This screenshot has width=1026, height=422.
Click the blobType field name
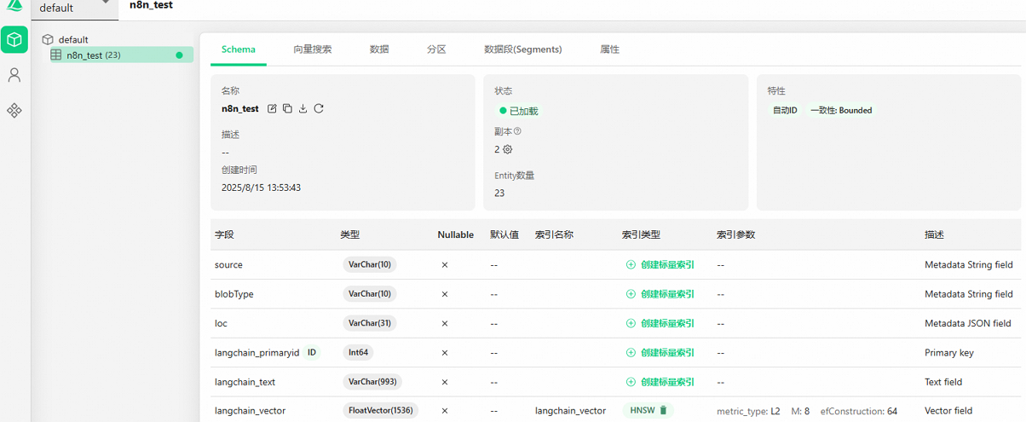(x=234, y=294)
